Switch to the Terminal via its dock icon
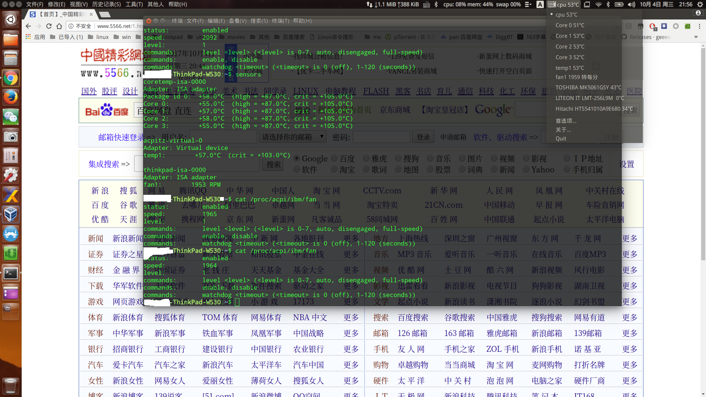706x397 pixels. click(x=11, y=273)
